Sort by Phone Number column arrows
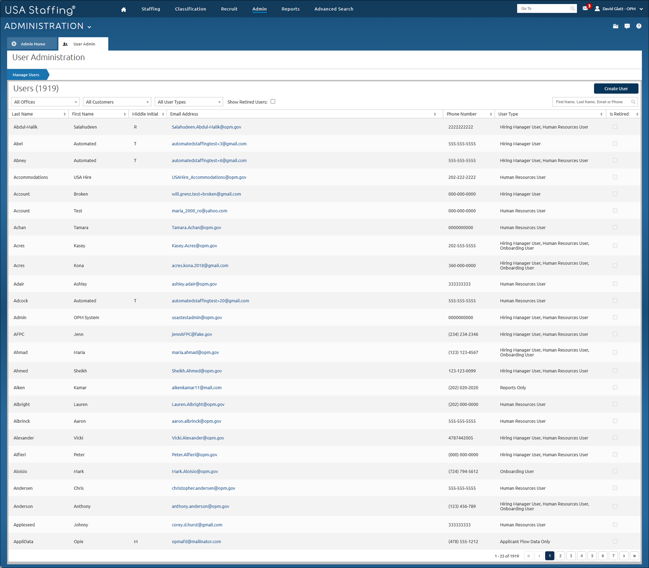The height and width of the screenshot is (568, 649). point(491,114)
